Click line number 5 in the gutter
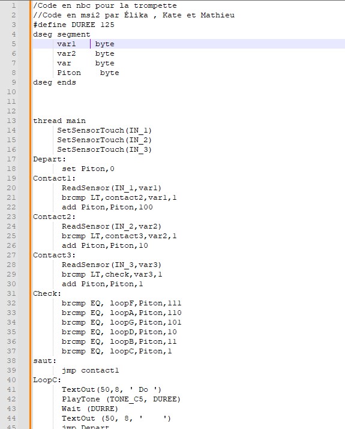 14,44
